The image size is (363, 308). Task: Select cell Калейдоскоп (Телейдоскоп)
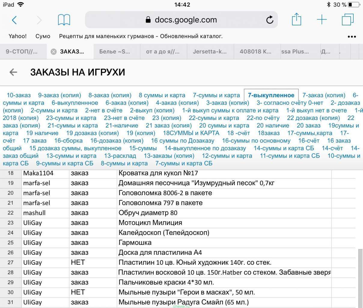(224, 233)
